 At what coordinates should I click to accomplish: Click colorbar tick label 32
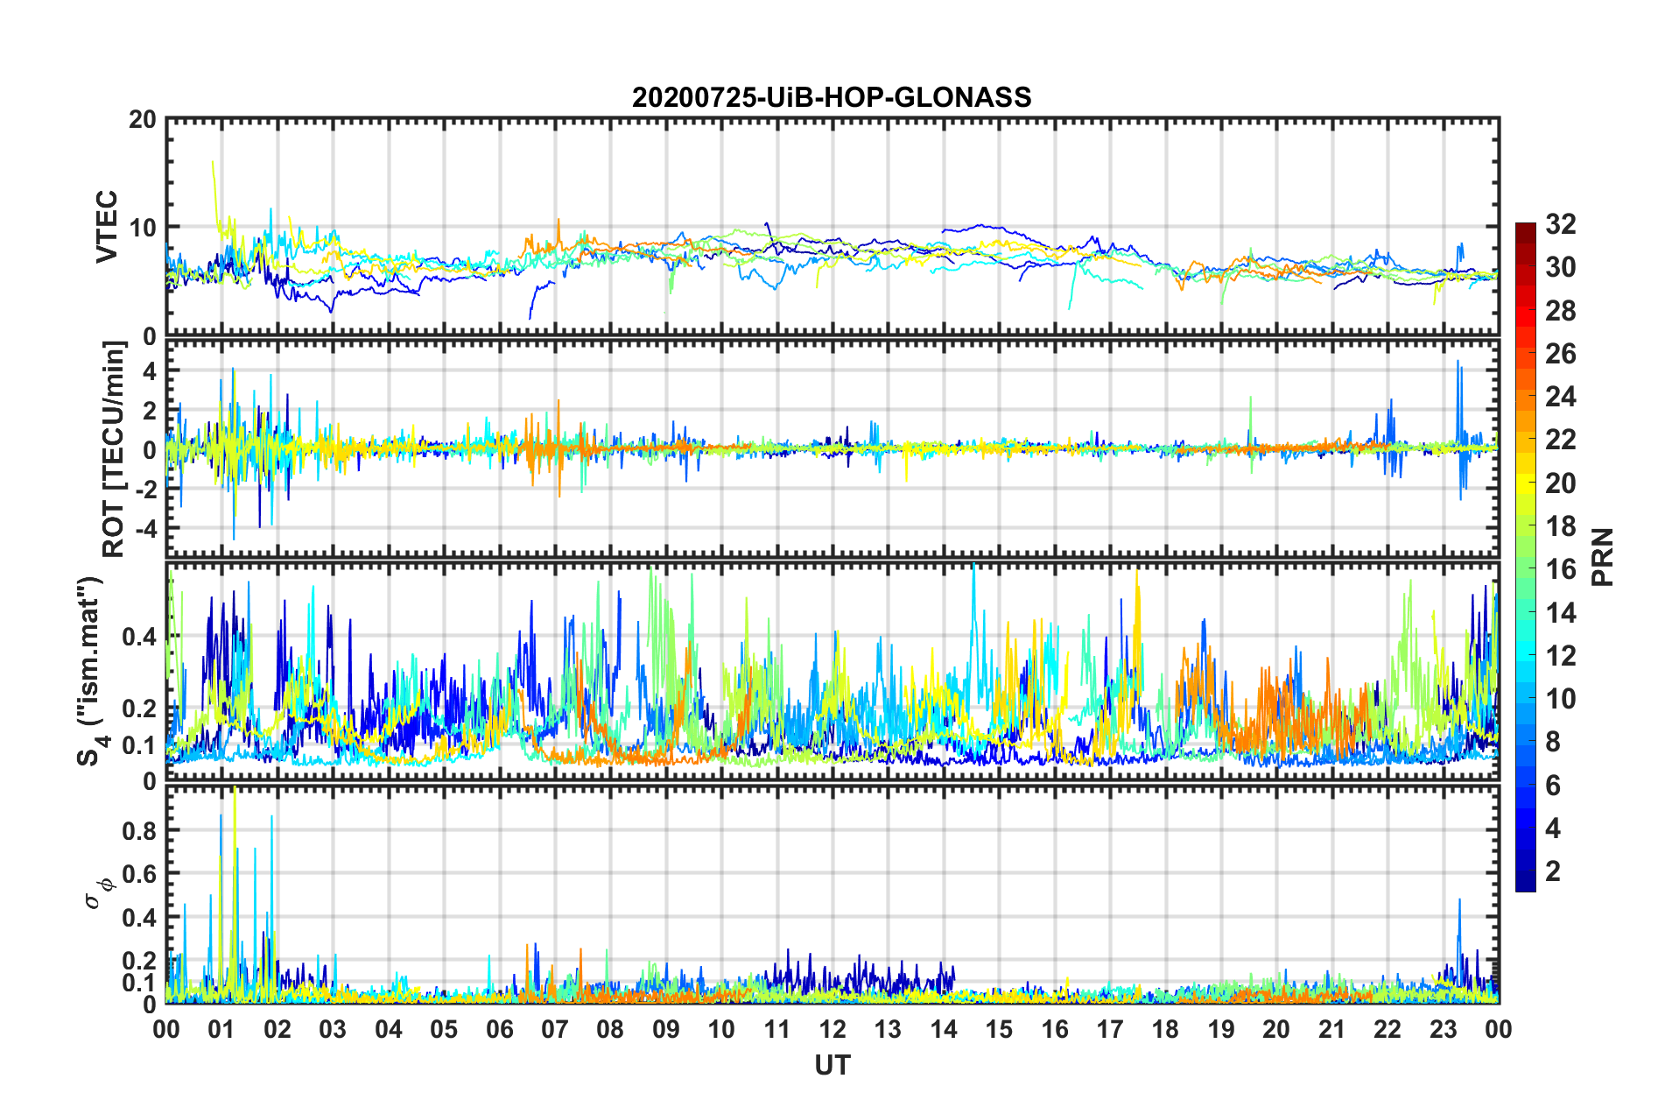(1560, 224)
